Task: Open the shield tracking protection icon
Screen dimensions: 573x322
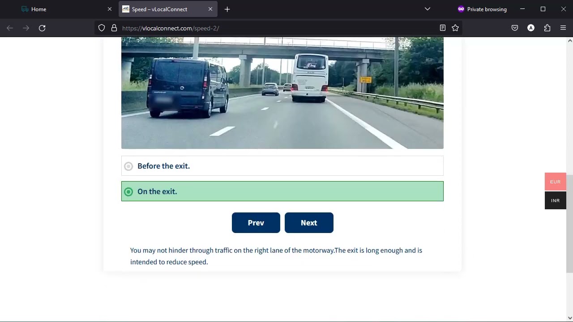Action: point(102,28)
